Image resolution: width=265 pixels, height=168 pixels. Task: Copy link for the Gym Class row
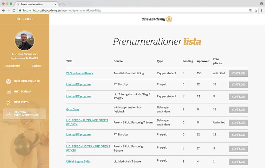[238, 110]
